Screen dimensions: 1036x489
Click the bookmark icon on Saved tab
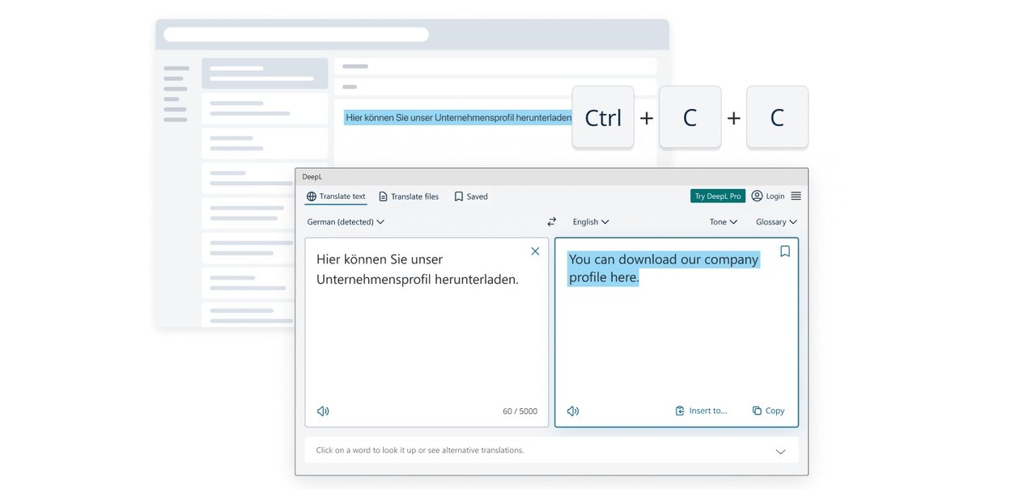[x=458, y=196]
